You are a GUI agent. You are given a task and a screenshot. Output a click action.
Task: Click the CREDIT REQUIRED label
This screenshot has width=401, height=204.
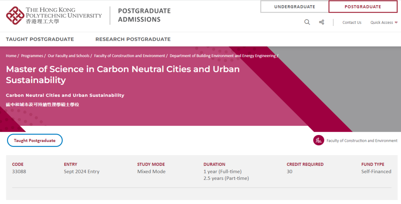click(x=305, y=164)
